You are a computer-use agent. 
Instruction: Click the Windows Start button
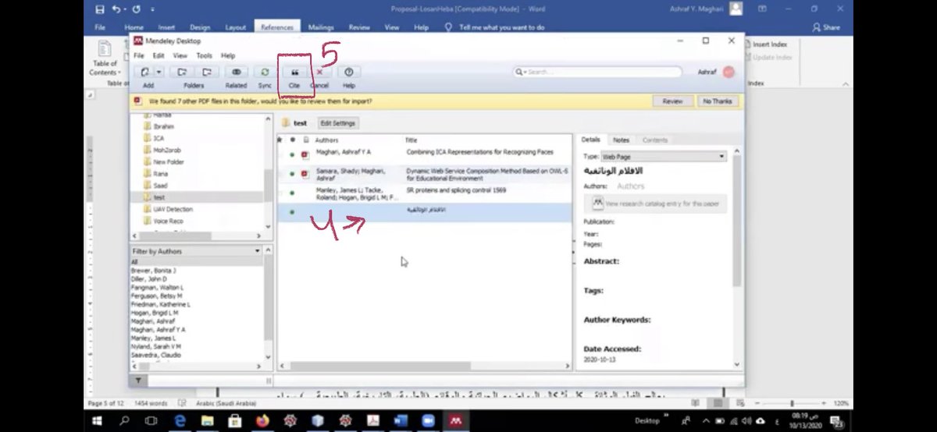click(x=96, y=421)
